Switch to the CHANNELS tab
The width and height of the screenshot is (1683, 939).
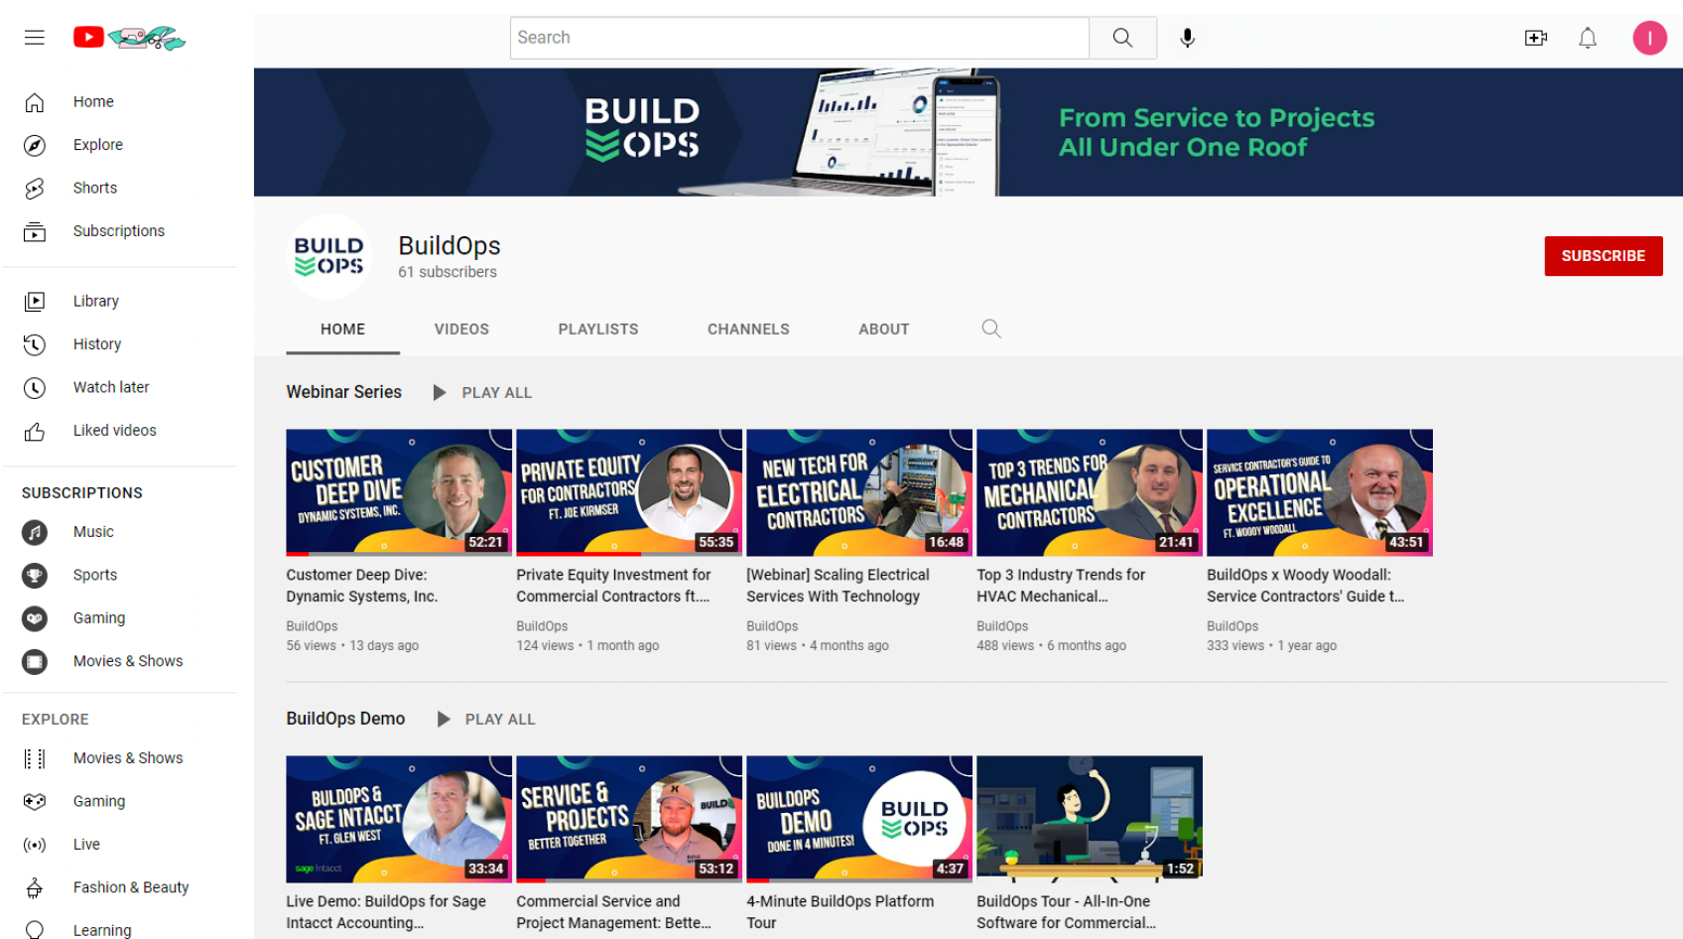click(748, 330)
